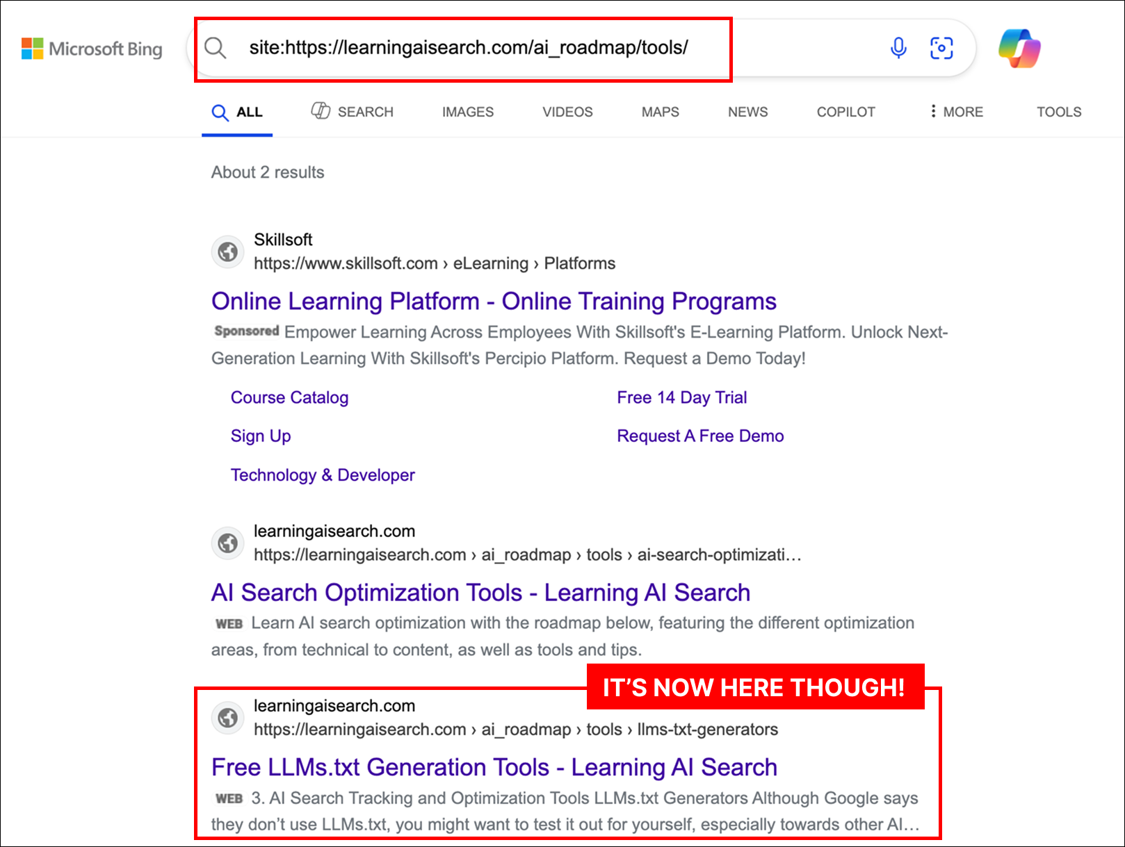The height and width of the screenshot is (847, 1125).
Task: Open Free LLMs.txt Generation Tools result
Action: (494, 767)
